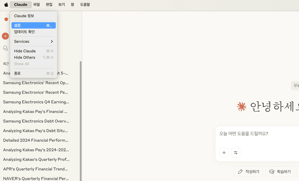
Task: Choose 설정 from the Claude menu
Action: pos(33,25)
